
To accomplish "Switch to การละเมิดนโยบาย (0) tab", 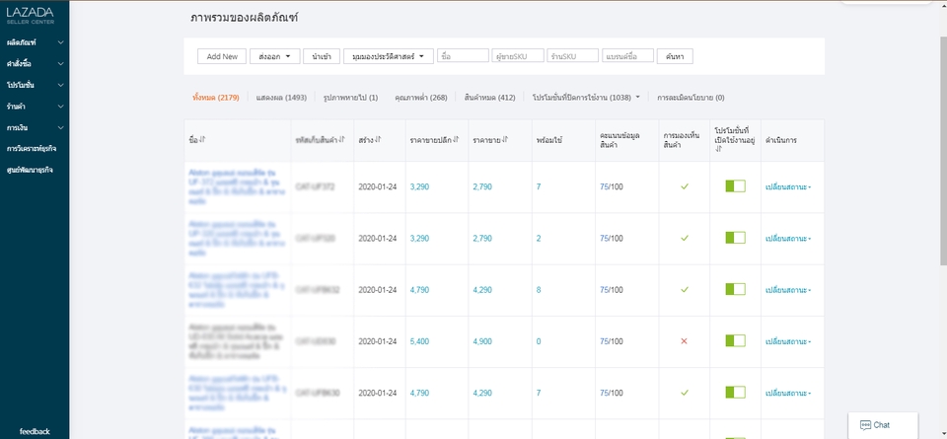I will pos(691,98).
